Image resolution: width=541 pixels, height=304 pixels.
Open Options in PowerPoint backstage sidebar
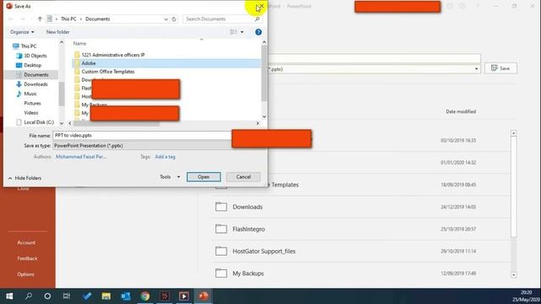(x=26, y=274)
